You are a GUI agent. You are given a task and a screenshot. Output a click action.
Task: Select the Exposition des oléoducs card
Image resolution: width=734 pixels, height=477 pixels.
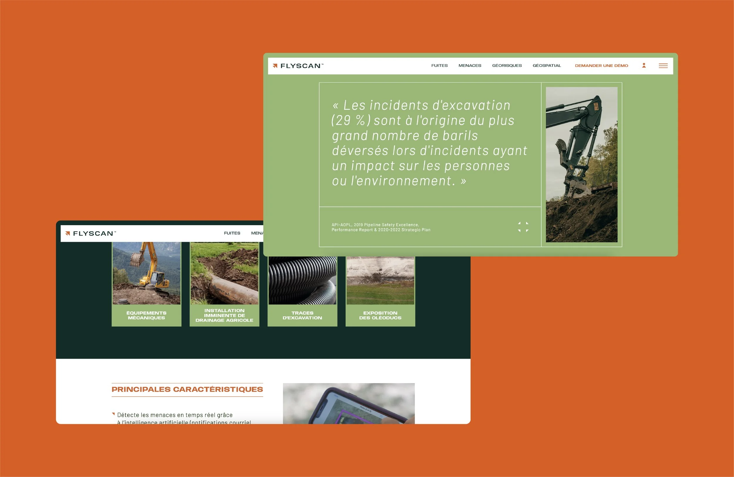(380, 290)
